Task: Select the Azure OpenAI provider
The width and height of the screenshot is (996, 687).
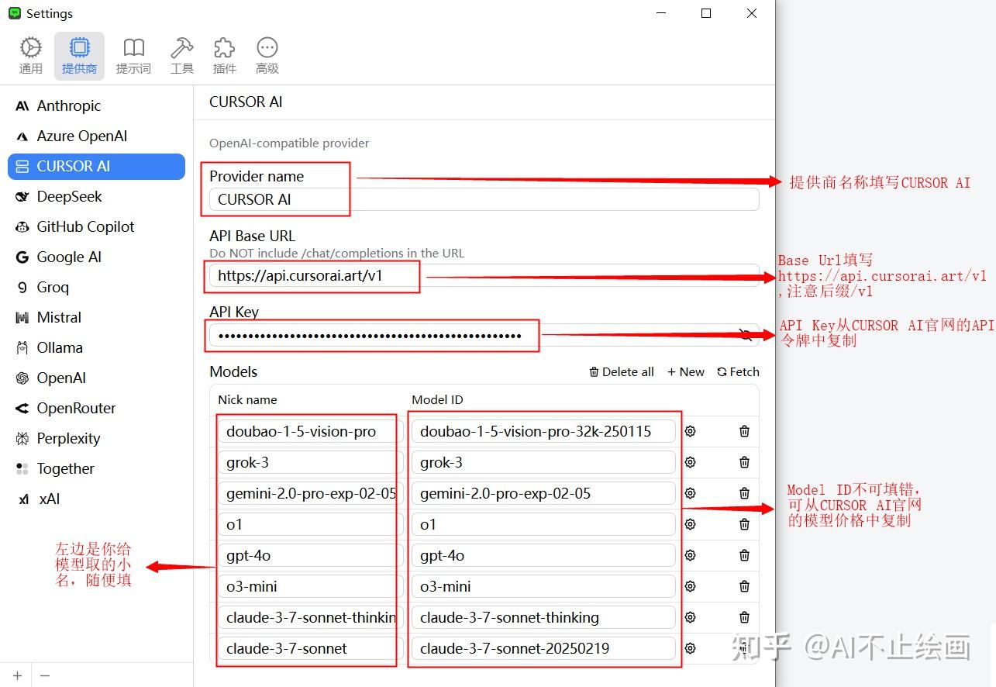Action: click(x=96, y=136)
